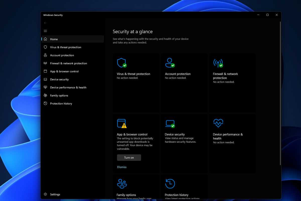This screenshot has height=201, width=301.
Task: Click the family icon beside Family options in sidebar
Action: (x=45, y=95)
